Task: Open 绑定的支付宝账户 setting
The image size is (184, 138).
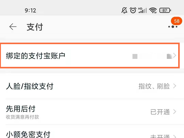Action: click(x=90, y=56)
